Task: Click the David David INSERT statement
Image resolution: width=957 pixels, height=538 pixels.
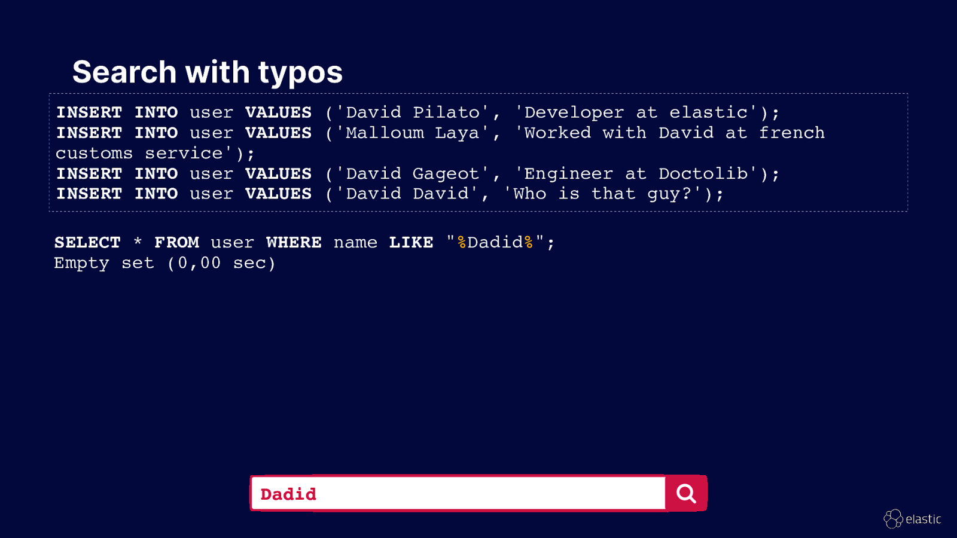Action: click(x=389, y=194)
